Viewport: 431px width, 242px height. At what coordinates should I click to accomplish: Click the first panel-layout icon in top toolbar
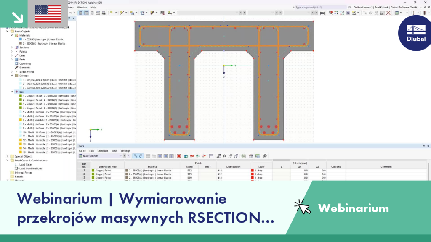tap(80, 13)
